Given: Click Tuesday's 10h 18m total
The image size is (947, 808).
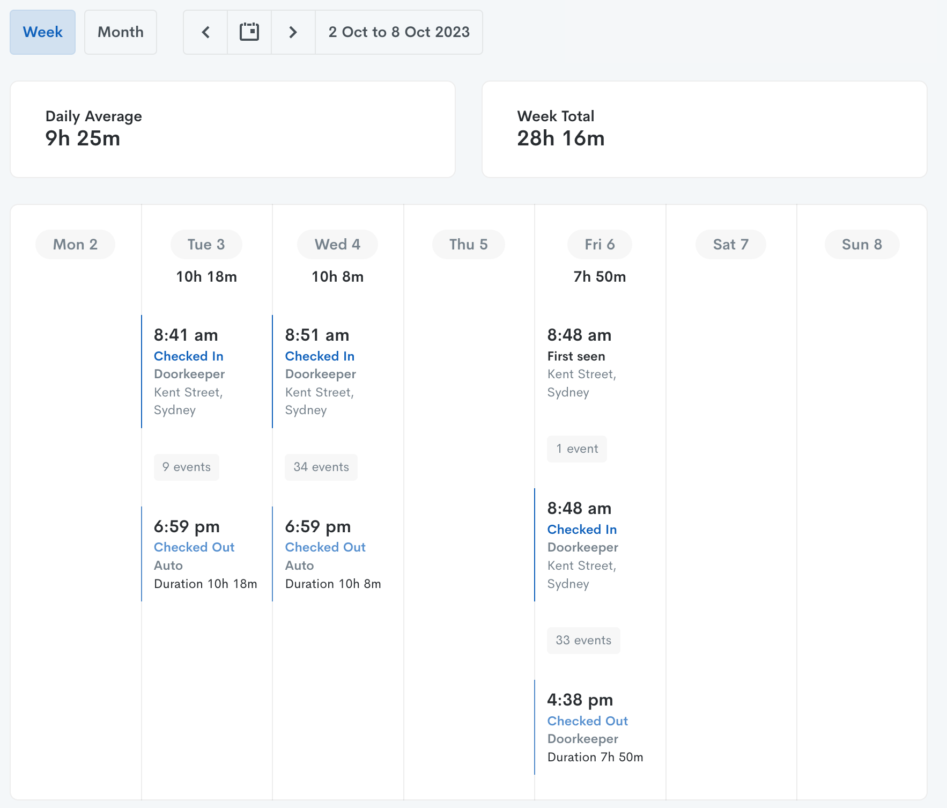Looking at the screenshot, I should tap(206, 277).
